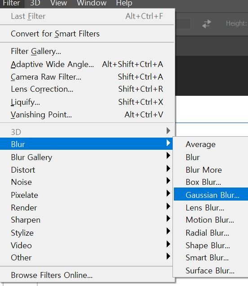Expand the Other submenu
The width and height of the screenshot is (248, 286).
86,258
